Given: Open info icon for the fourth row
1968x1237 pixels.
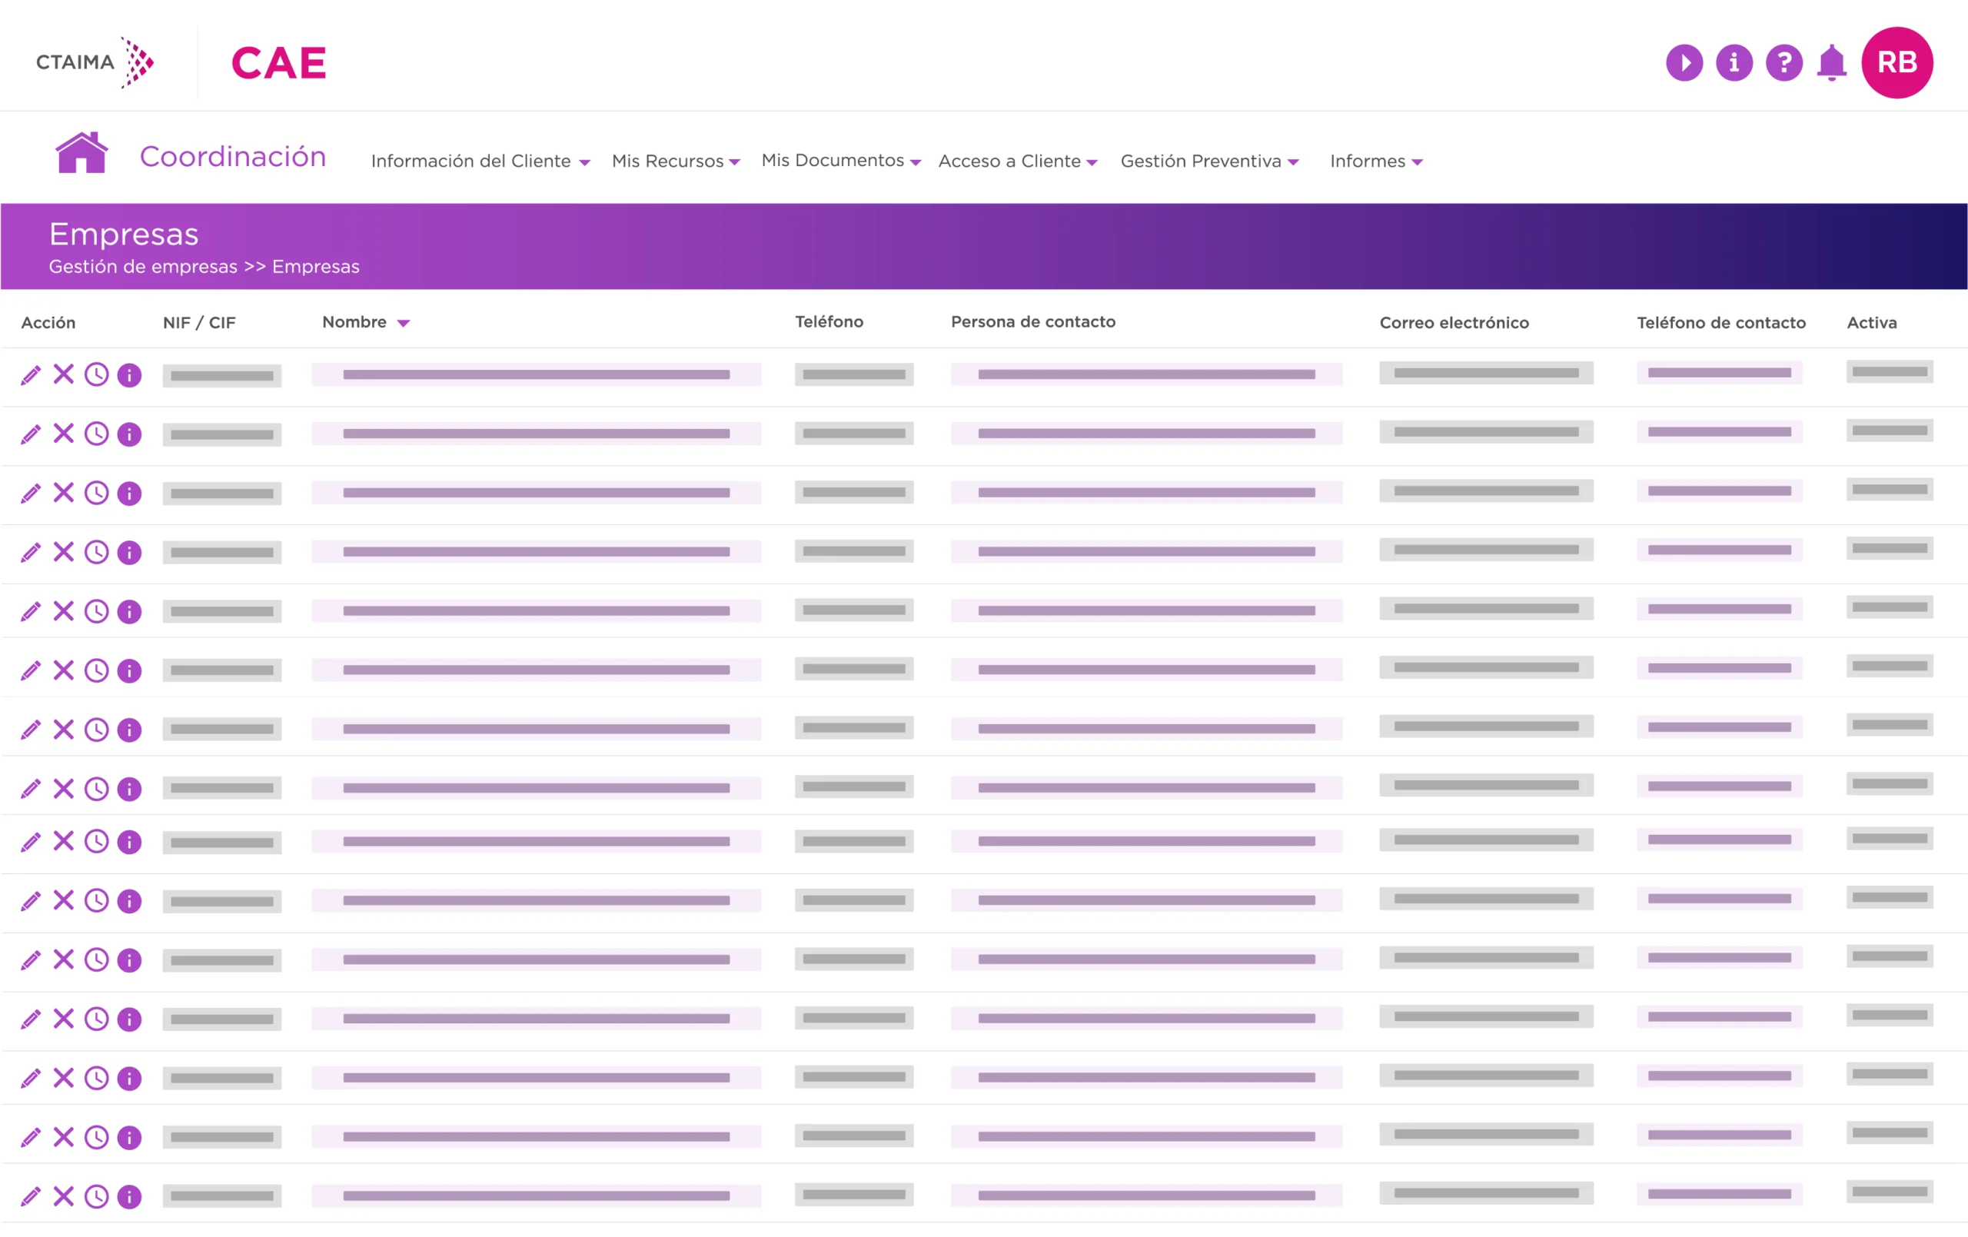Looking at the screenshot, I should (x=129, y=553).
